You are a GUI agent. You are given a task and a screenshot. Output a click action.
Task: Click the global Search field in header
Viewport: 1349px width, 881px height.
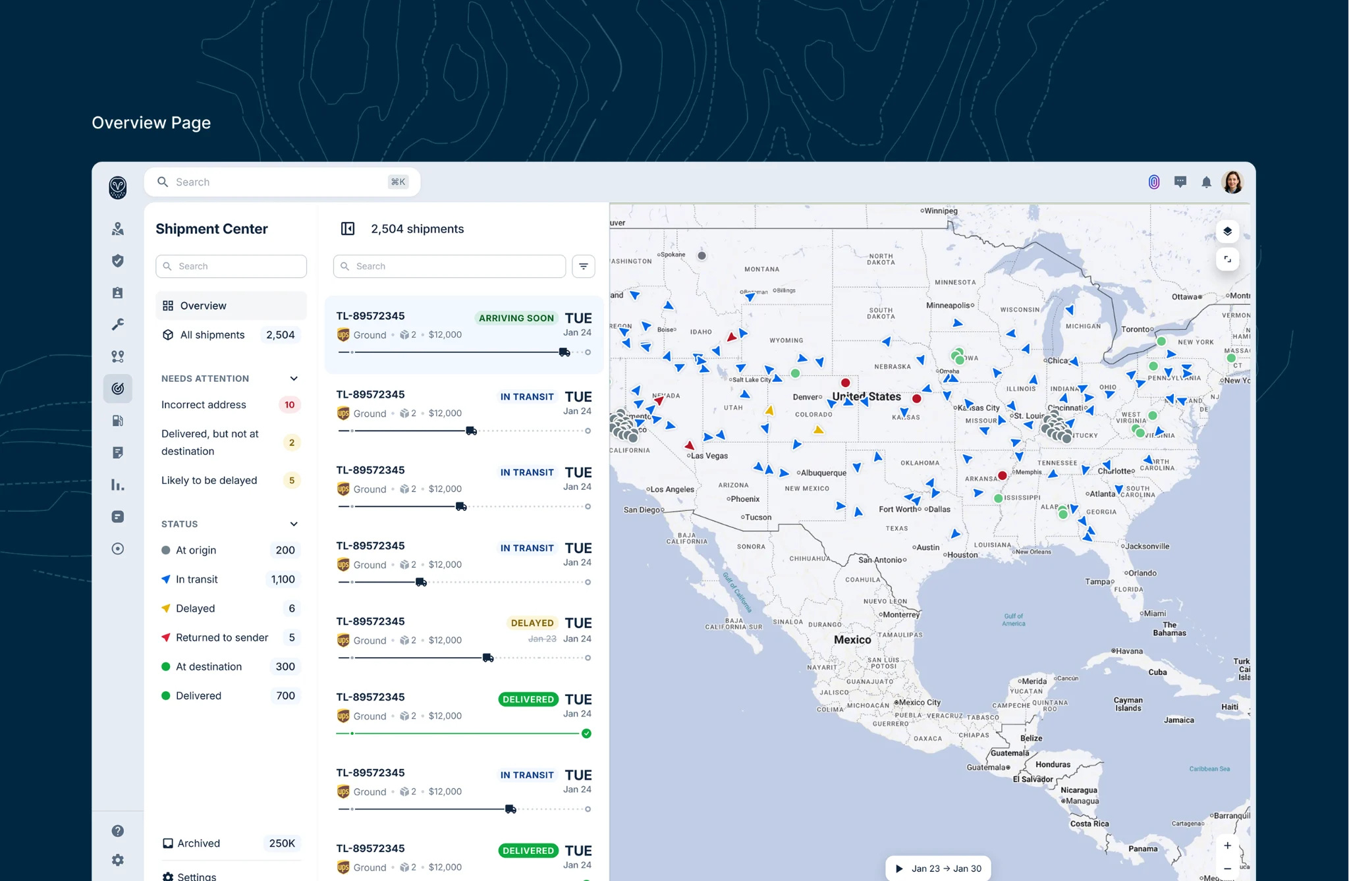282,182
